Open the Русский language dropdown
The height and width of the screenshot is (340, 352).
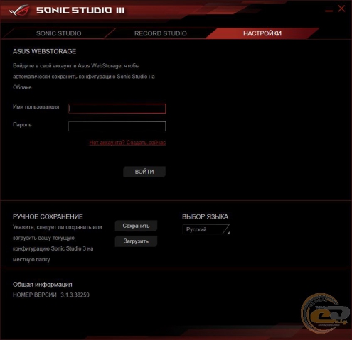[206, 229]
